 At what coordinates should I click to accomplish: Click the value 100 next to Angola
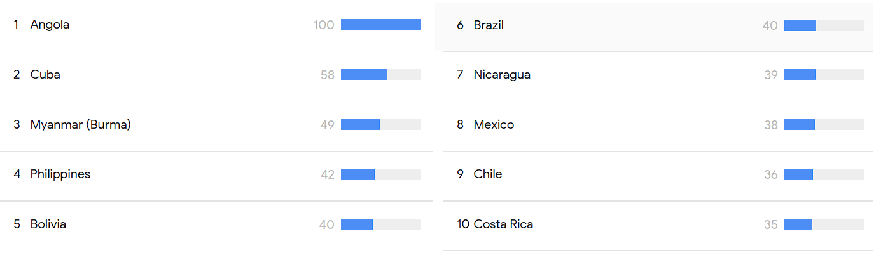point(324,25)
